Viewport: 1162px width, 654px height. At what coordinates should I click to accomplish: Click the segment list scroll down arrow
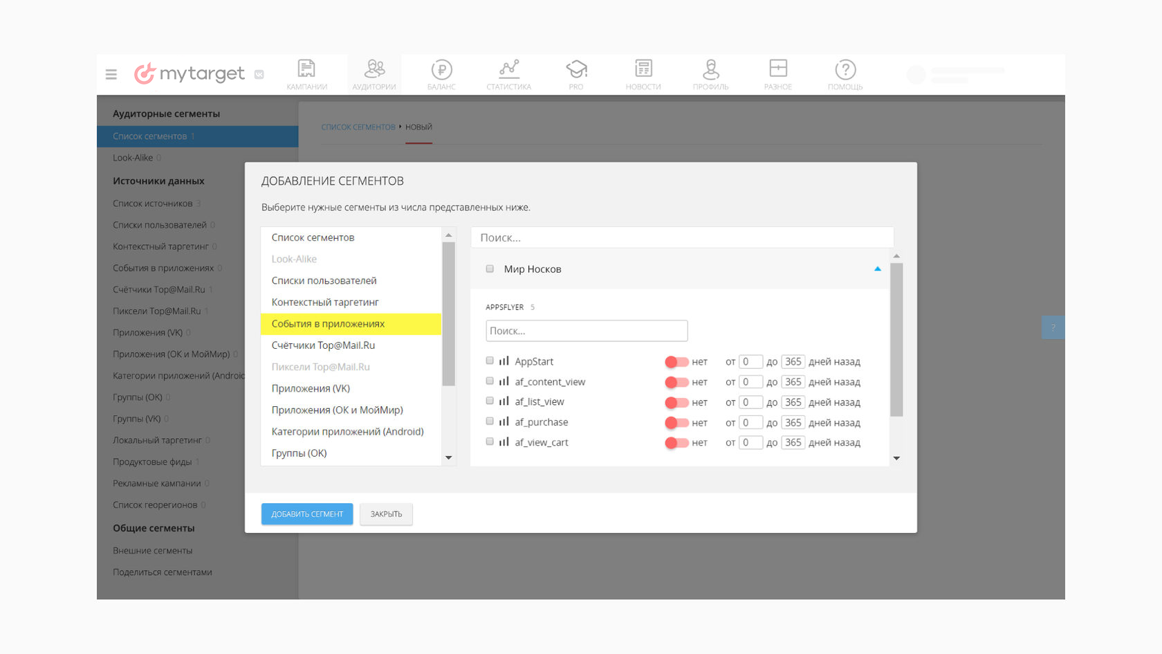click(x=448, y=457)
